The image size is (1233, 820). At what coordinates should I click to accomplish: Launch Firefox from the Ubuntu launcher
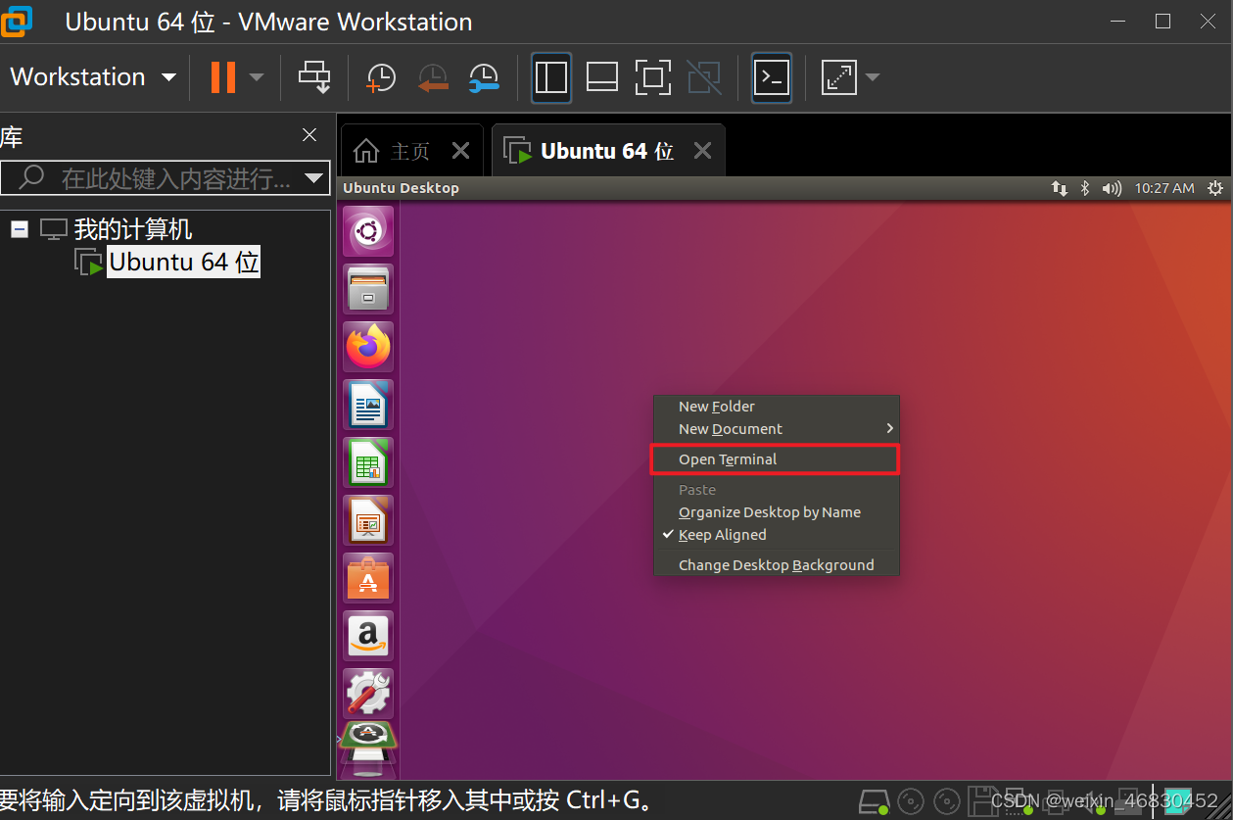point(368,347)
